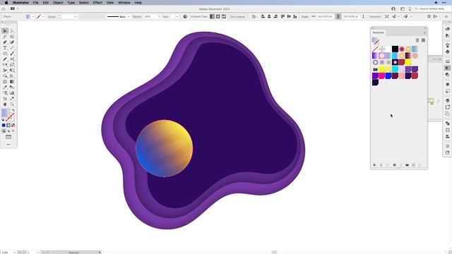The height and width of the screenshot is (254, 452).
Task: Open the Type menu
Action: click(x=71, y=3)
